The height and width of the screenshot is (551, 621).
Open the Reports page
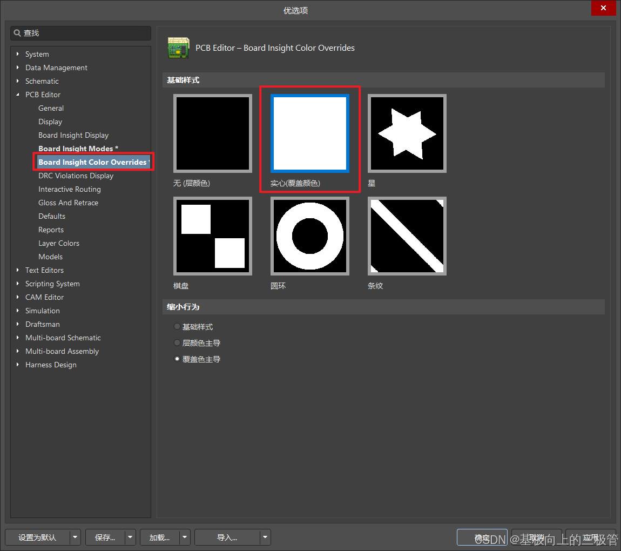click(x=51, y=230)
